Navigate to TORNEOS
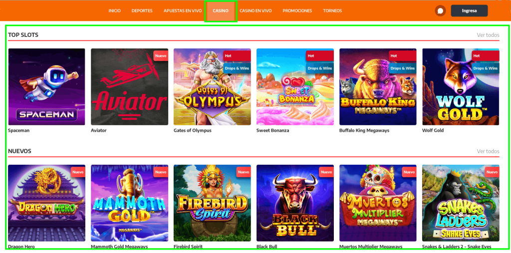Screen dimensions: 511x253 point(332,11)
